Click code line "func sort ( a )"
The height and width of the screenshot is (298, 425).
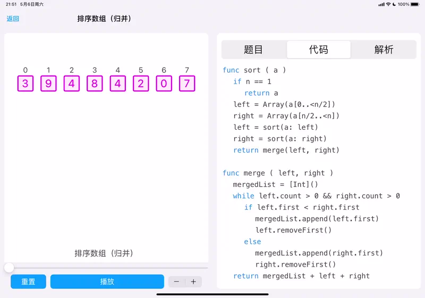coord(254,70)
